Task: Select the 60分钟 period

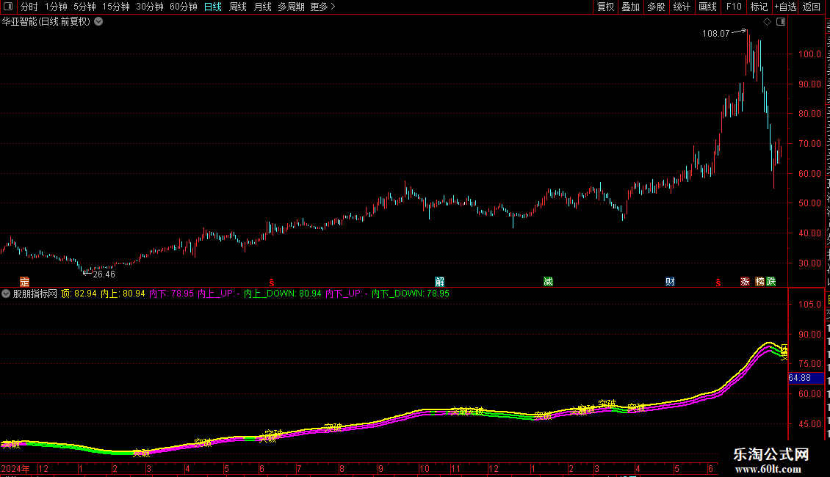Action: [183, 7]
